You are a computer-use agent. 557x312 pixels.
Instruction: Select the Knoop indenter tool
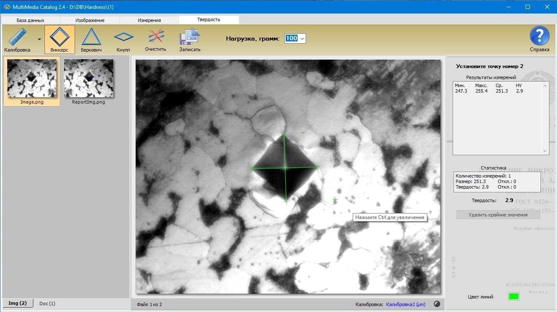click(x=123, y=39)
